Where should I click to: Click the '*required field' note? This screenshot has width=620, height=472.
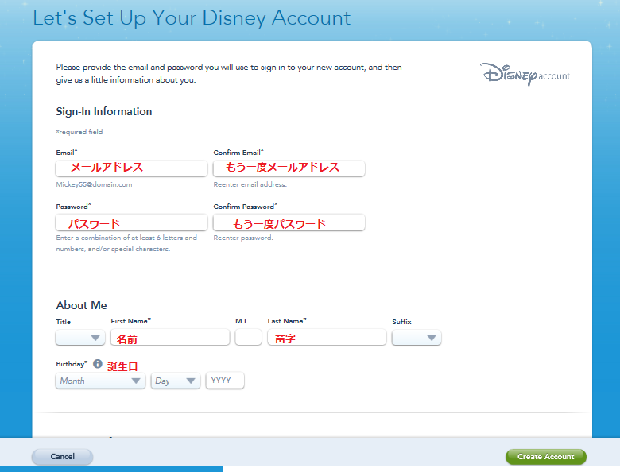click(x=79, y=132)
